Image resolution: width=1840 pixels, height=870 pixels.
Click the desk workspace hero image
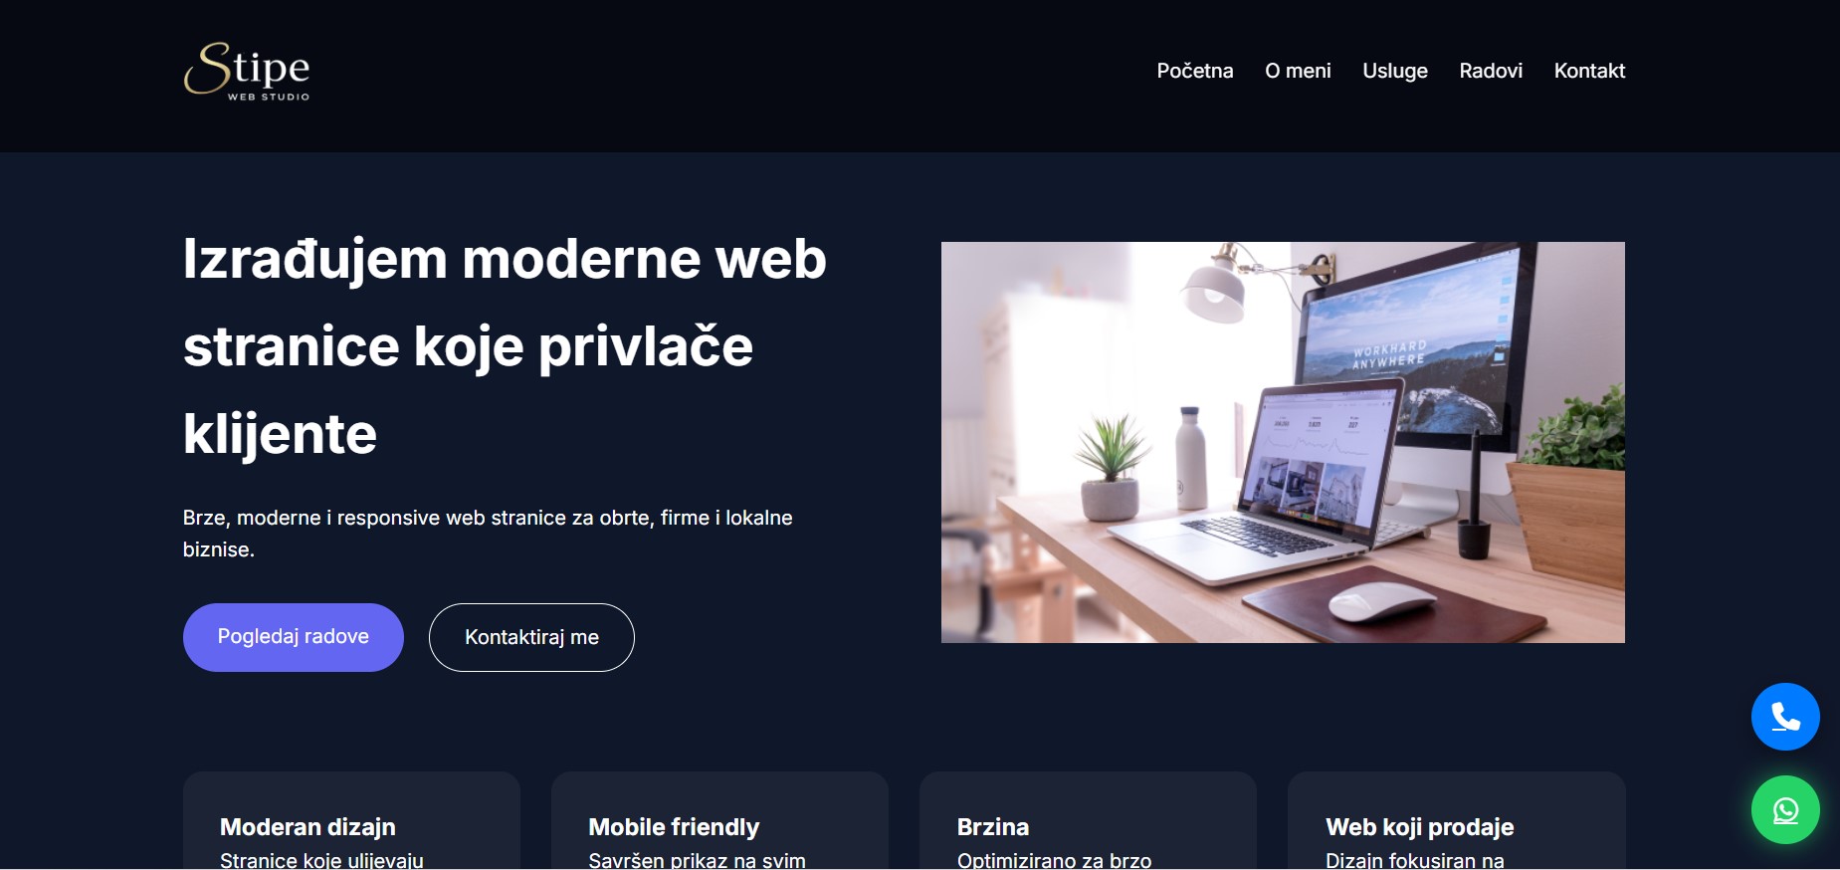click(x=1283, y=442)
